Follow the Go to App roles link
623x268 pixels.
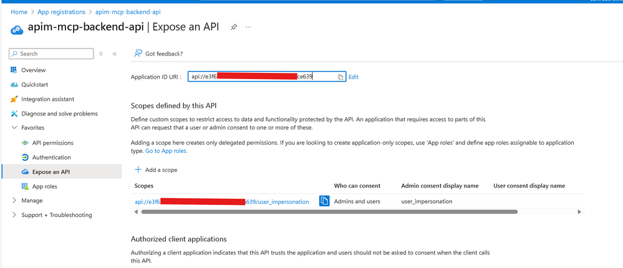(166, 151)
